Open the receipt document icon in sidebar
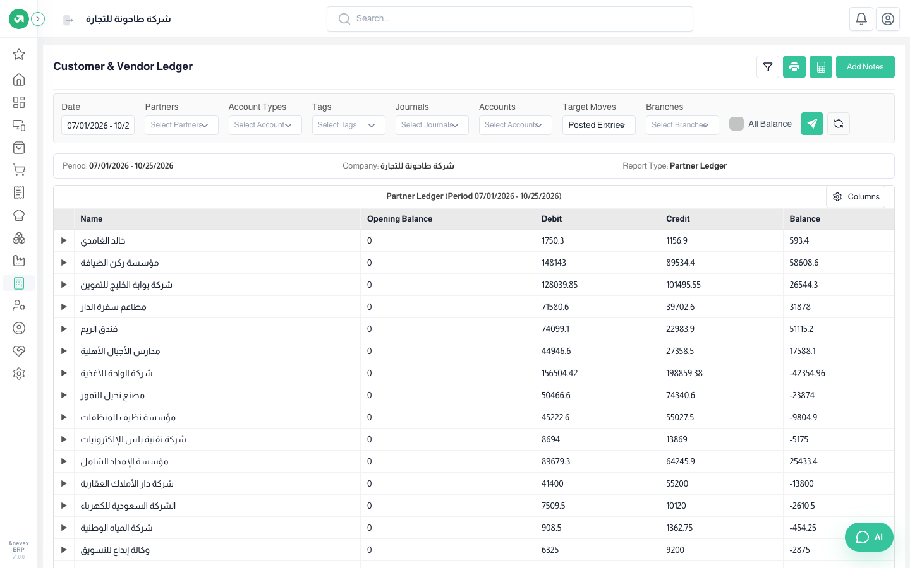Image resolution: width=910 pixels, height=568 pixels. (19, 192)
